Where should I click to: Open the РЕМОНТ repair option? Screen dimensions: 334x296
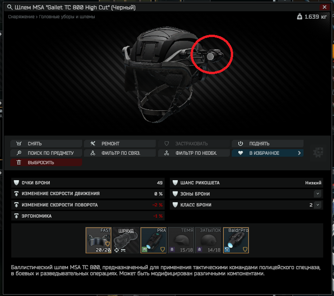click(120, 144)
